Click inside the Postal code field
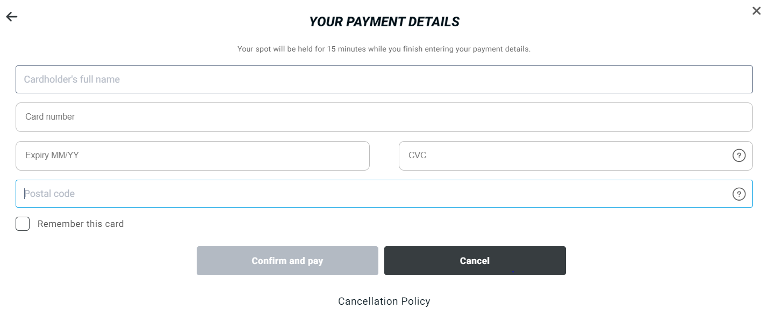Viewport: 768px width, 324px height. (x=376, y=194)
